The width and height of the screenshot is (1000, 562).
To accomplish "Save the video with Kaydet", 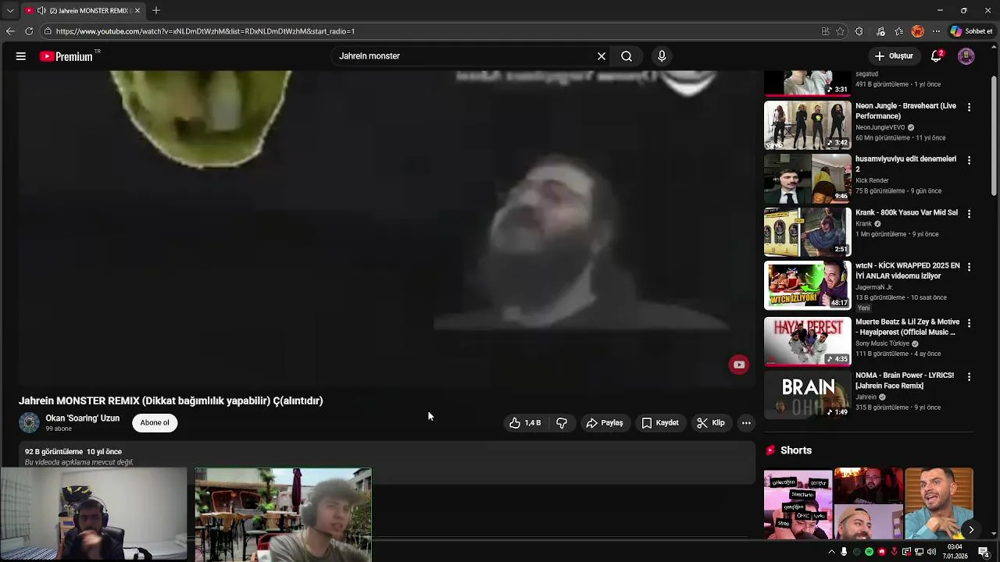I will [660, 423].
